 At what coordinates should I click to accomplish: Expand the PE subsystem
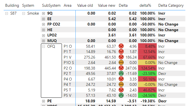coord(43,101)
